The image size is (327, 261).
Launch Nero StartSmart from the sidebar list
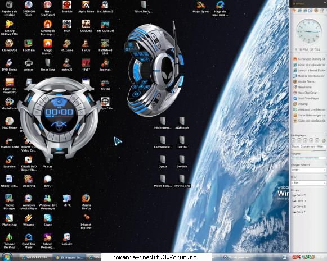[x=305, y=93]
